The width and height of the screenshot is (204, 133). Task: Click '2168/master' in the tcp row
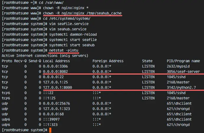point(178,82)
